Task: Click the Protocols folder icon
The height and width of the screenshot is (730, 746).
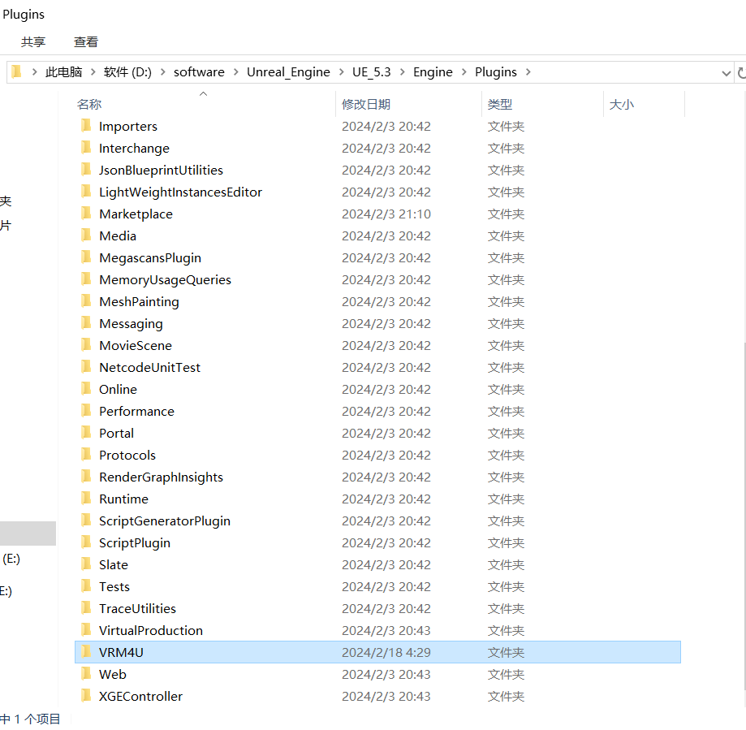Action: 86,454
